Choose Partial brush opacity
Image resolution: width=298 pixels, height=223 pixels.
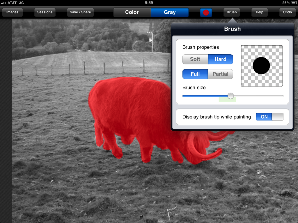220,74
